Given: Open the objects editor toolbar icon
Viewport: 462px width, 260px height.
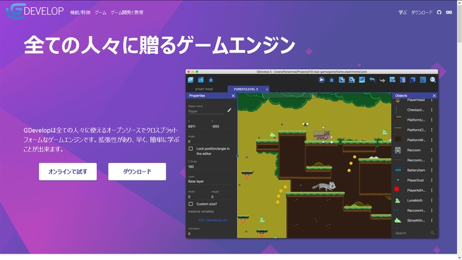Looking at the screenshot, I should pos(342,80).
